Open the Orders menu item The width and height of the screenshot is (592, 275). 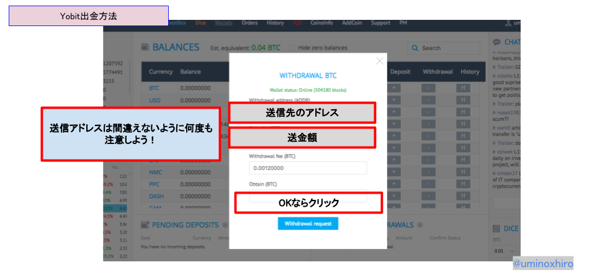249,23
